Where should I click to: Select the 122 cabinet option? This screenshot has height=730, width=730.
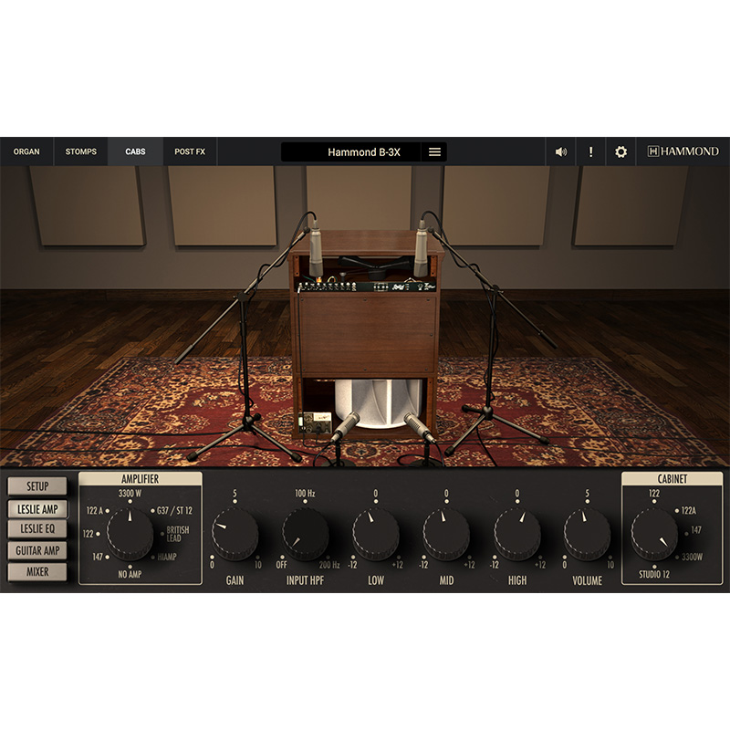654,494
